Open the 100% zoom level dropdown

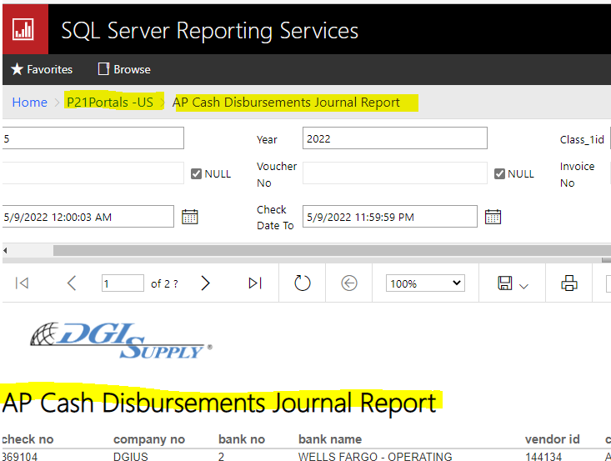[x=425, y=283]
